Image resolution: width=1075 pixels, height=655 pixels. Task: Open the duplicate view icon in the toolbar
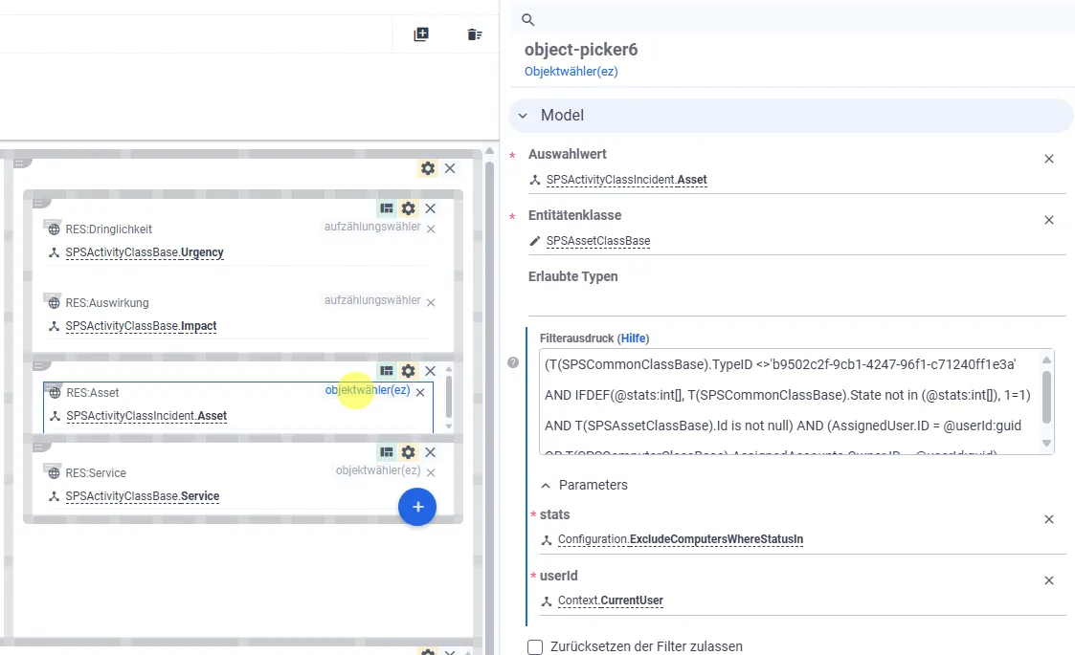click(x=420, y=33)
